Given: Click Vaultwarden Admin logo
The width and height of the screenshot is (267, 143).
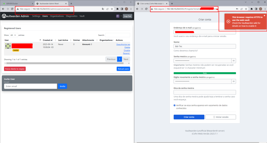Looking at the screenshot, I should coord(15,16).
